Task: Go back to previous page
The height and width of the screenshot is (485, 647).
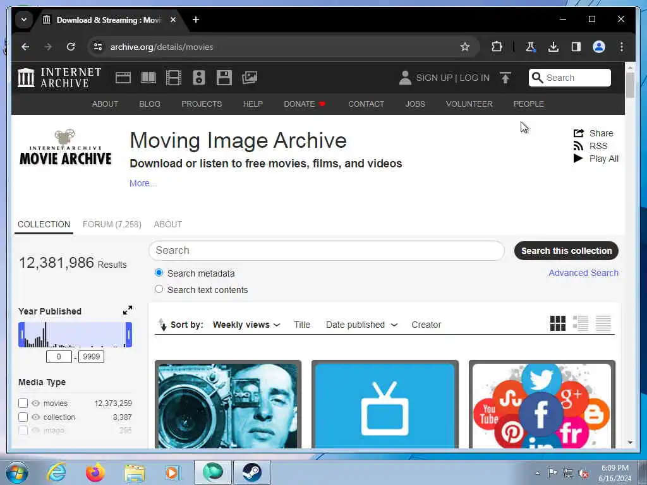Action: [25, 47]
